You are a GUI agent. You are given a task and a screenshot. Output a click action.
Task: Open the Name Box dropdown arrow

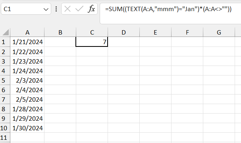coord(46,10)
